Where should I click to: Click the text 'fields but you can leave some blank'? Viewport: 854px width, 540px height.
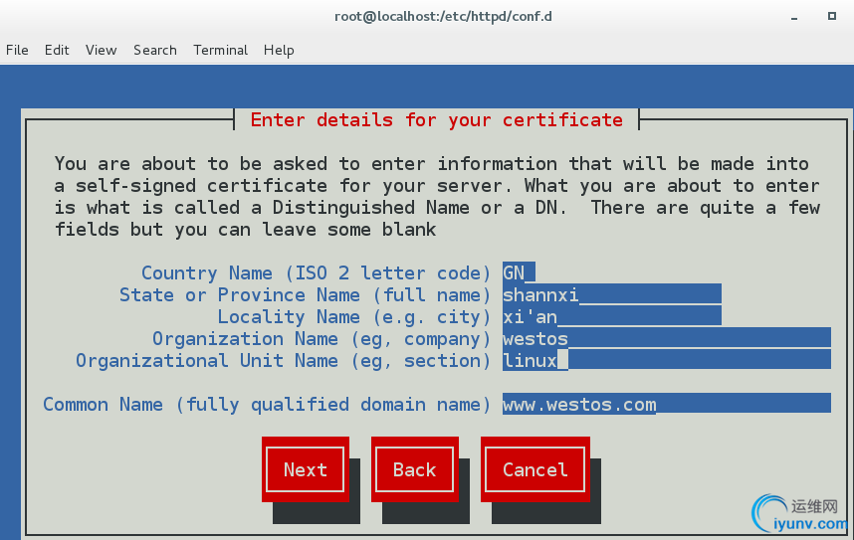(x=245, y=229)
